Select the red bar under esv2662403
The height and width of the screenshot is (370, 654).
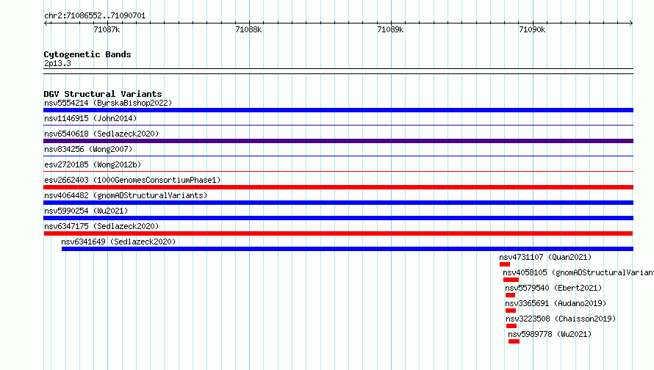pos(338,187)
